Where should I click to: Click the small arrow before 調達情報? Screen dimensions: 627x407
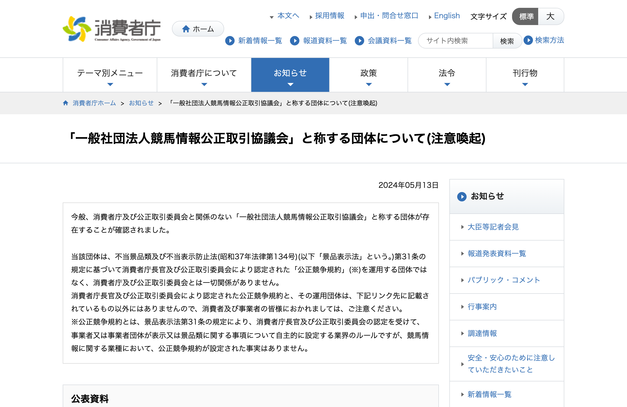tap(462, 334)
